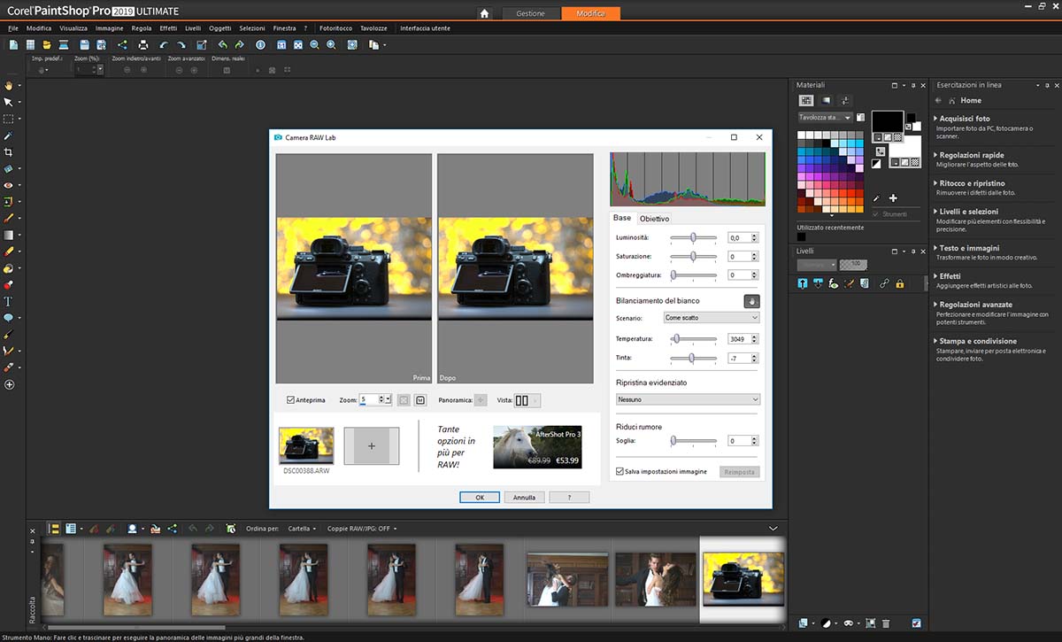
Task: Switch to the Obiettivo tab
Action: tap(655, 219)
